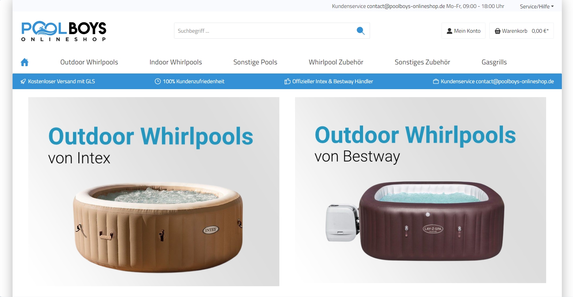Click the shopping basket Warenkorb icon
Image resolution: width=573 pixels, height=297 pixels.
pos(498,31)
